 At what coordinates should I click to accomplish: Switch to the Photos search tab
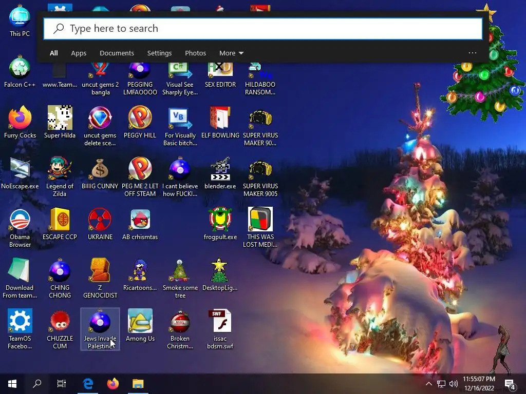[195, 53]
